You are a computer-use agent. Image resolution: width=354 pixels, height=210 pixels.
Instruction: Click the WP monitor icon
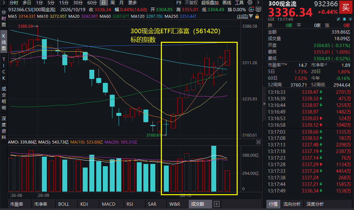(258, 10)
